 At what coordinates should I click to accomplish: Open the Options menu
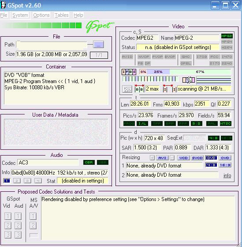41,15
